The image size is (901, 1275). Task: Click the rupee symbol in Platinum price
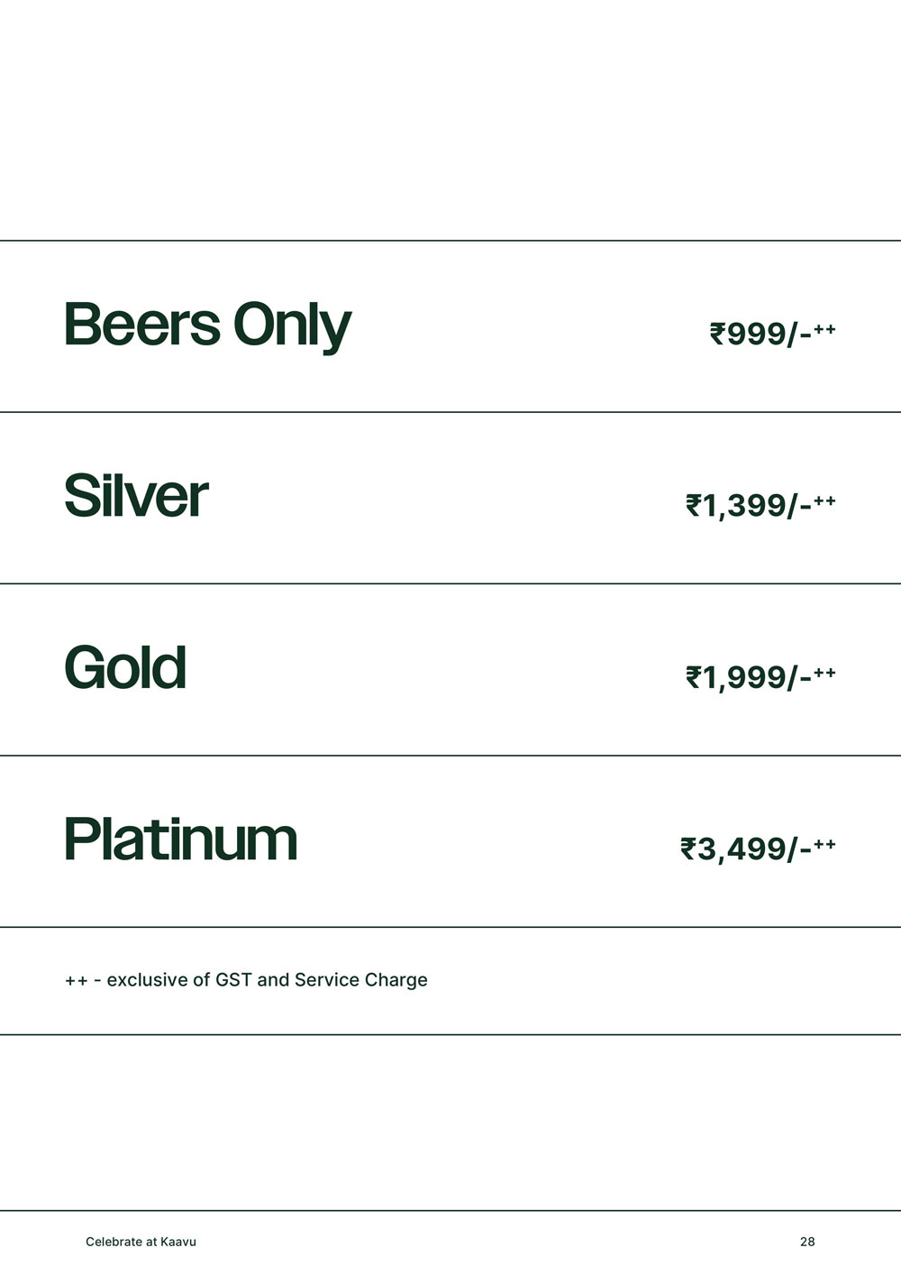coord(688,848)
